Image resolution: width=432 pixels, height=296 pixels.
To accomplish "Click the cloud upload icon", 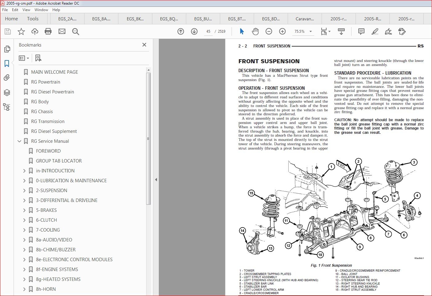I will pyautogui.click(x=35, y=31).
